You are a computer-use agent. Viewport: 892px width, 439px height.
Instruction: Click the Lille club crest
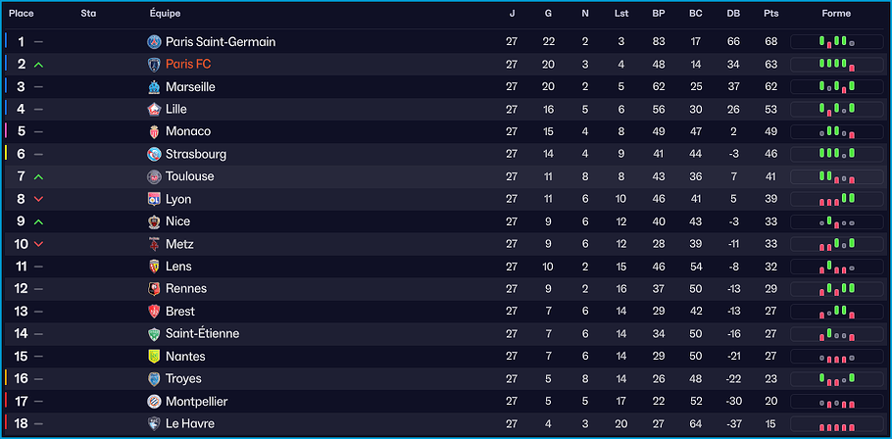pyautogui.click(x=154, y=110)
